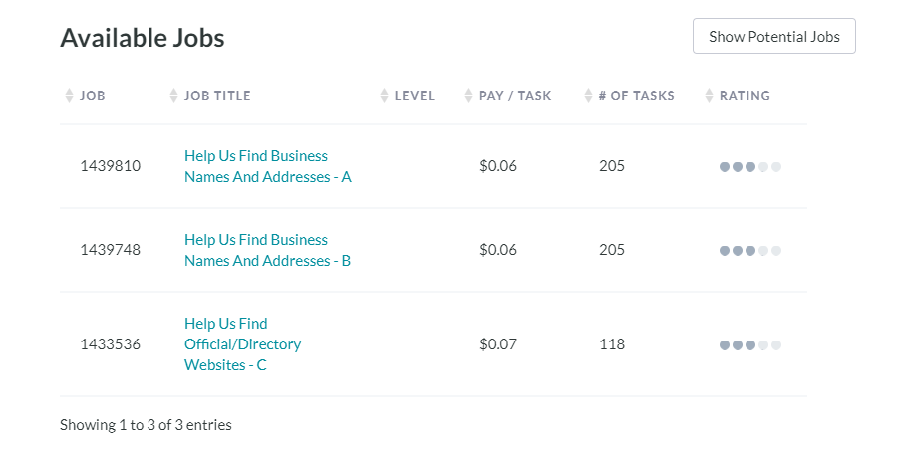Select job number 1439810 cell
The image size is (897, 455).
coord(111,166)
